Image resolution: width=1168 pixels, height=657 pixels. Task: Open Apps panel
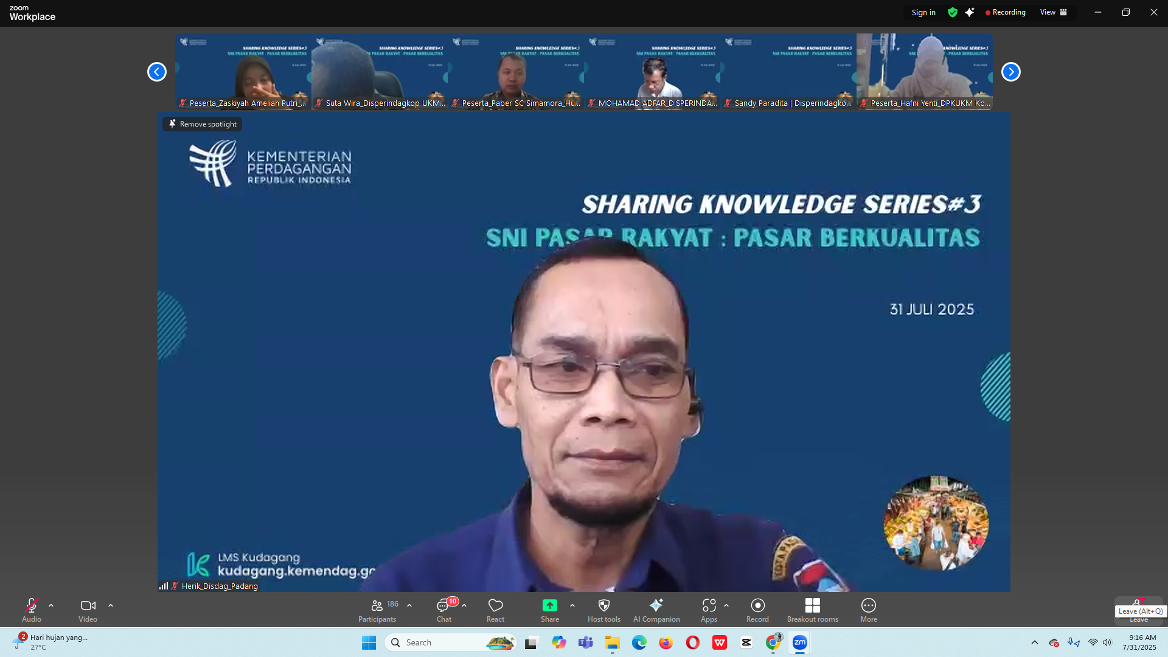(709, 610)
